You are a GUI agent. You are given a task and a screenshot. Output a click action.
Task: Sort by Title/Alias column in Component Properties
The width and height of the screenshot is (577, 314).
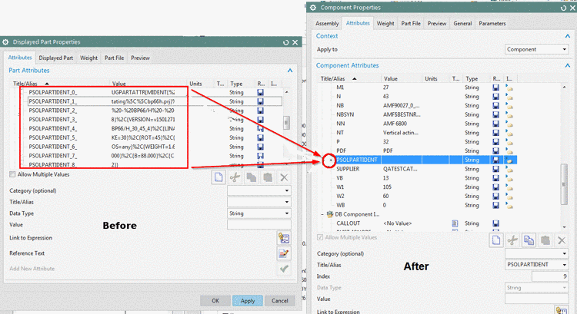tap(349, 78)
